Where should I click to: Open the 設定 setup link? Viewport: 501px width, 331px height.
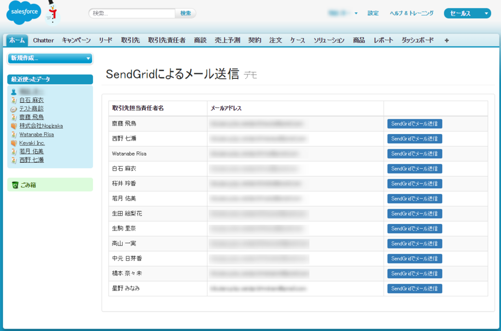click(373, 13)
